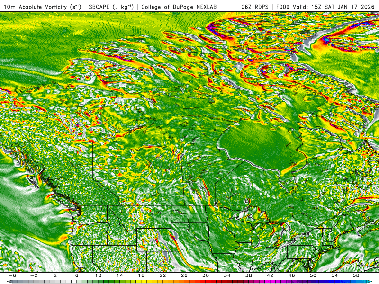Click the gray left arrow end of color bar
This screenshot has height=284, width=379.
coord(9,282)
